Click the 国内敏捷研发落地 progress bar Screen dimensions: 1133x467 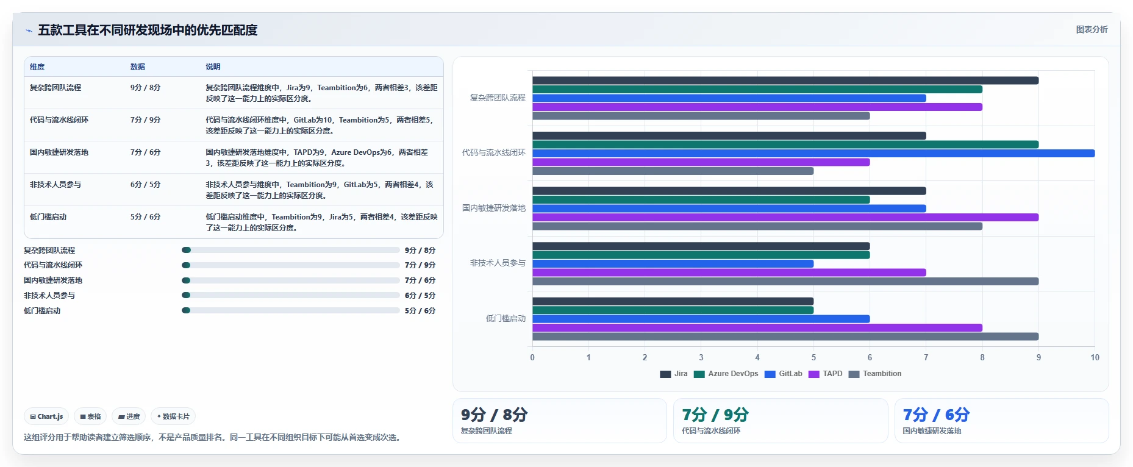(291, 280)
